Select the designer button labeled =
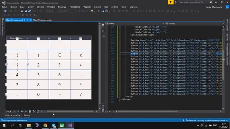 click(x=60, y=95)
